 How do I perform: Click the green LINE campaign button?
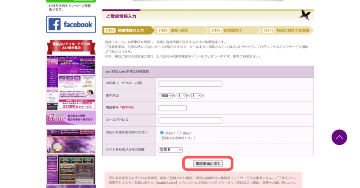(71, 1)
